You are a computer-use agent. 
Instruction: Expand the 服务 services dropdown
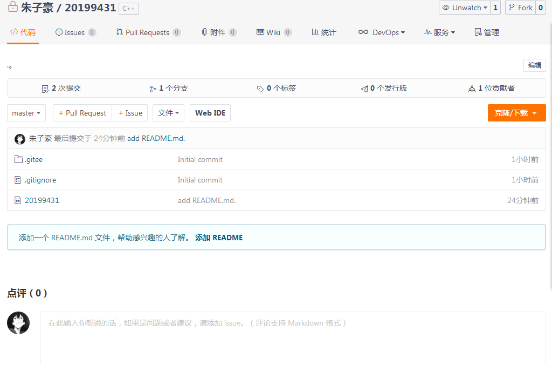click(439, 32)
